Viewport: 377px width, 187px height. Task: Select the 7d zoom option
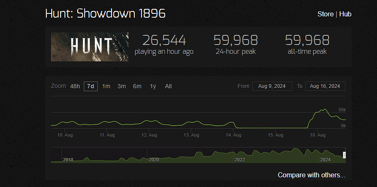coord(91,86)
